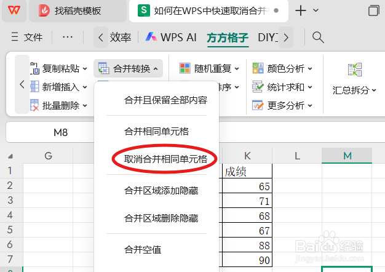The height and width of the screenshot is (272, 385).
Task: Click the WPS logo home icon
Action: 14,10
